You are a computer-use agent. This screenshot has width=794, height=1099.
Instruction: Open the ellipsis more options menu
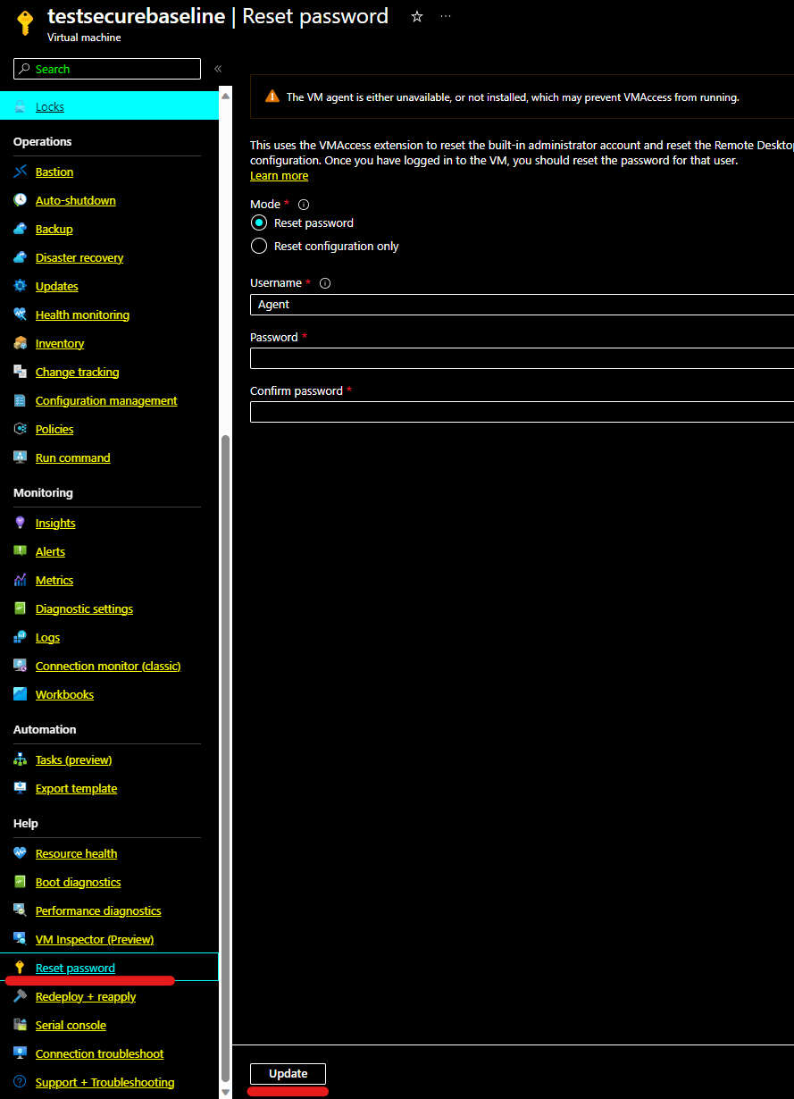(446, 16)
